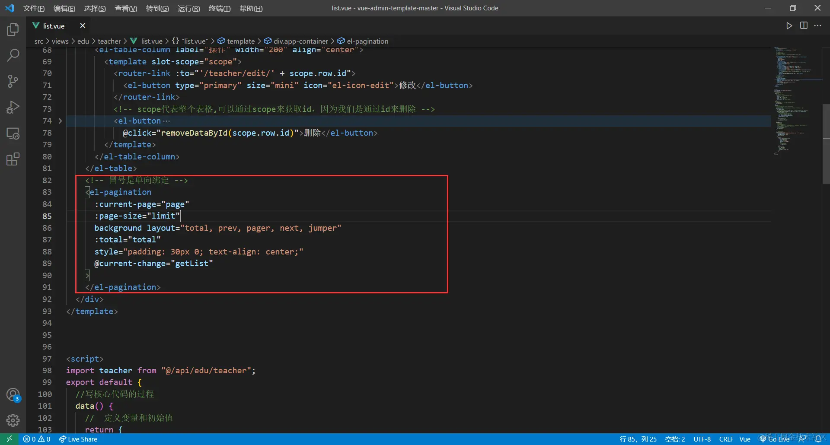Open the 文件(F) menu
830x445 pixels.
point(34,8)
